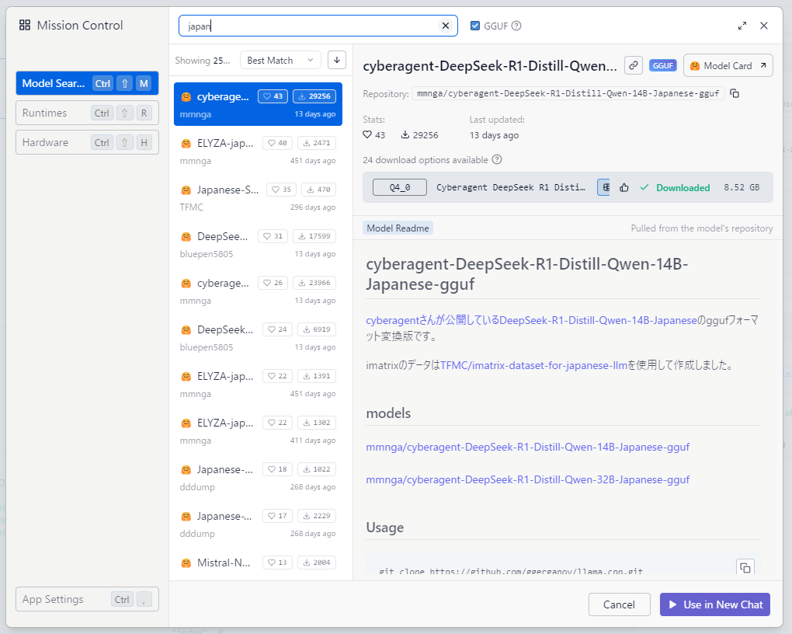Click the Mission Control grid icon
Viewport: 792px width, 634px height.
(25, 25)
